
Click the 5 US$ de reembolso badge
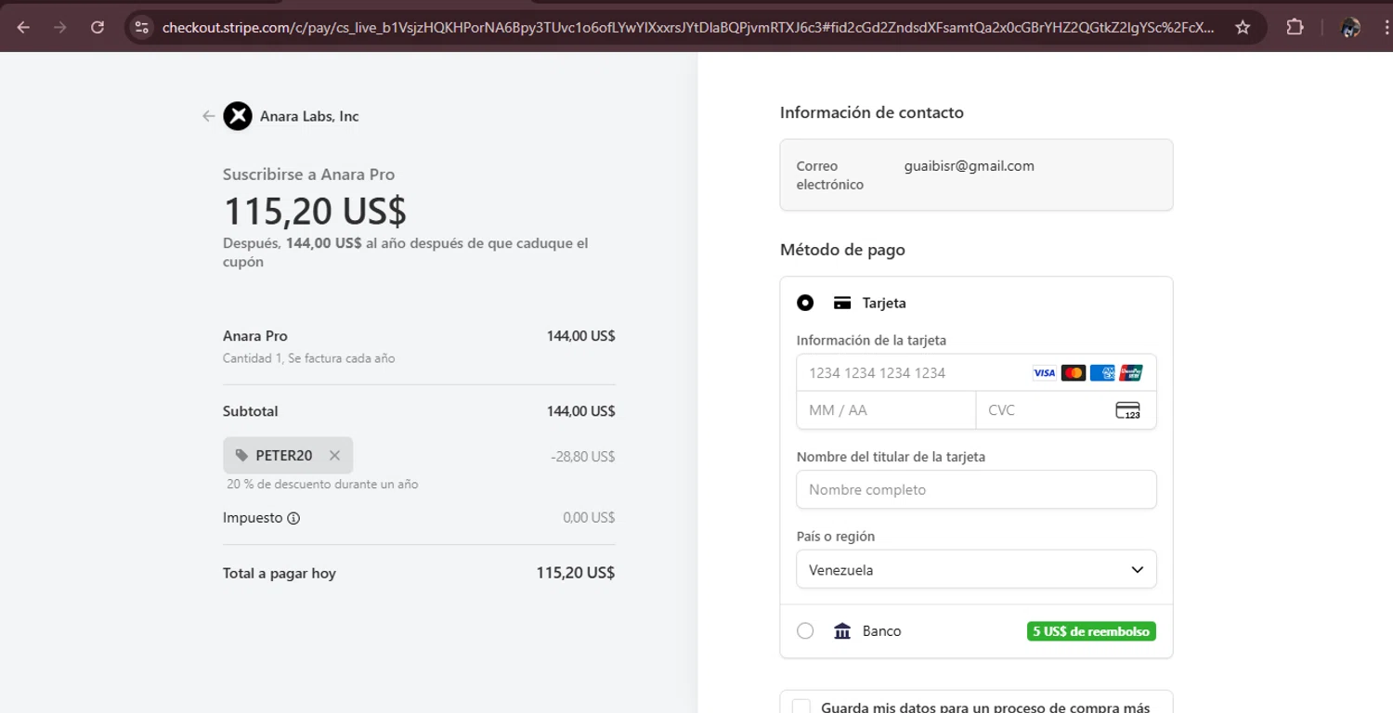pos(1091,631)
